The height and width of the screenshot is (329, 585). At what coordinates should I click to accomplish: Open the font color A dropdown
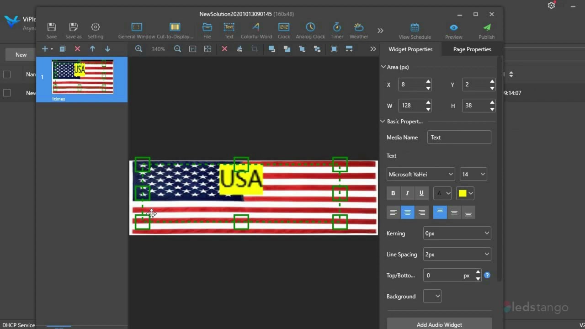tap(442, 193)
